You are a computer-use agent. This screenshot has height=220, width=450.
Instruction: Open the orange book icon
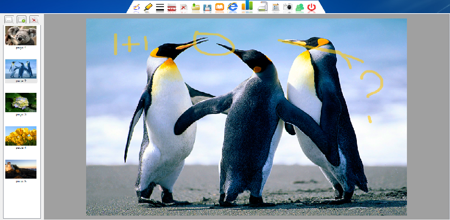point(219,7)
